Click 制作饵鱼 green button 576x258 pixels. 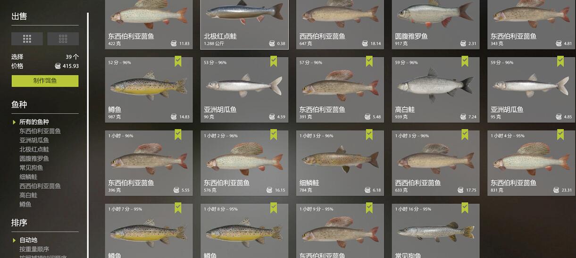coord(45,81)
